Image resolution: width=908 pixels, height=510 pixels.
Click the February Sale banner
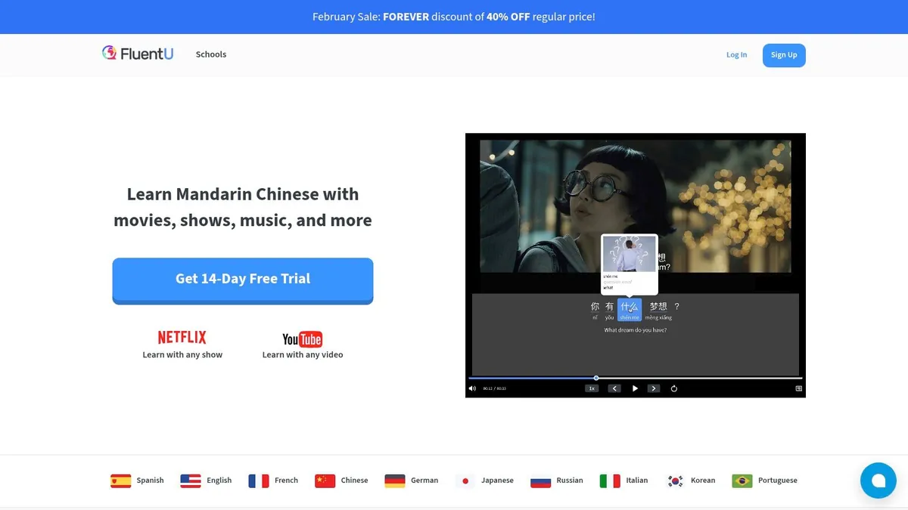454,17
